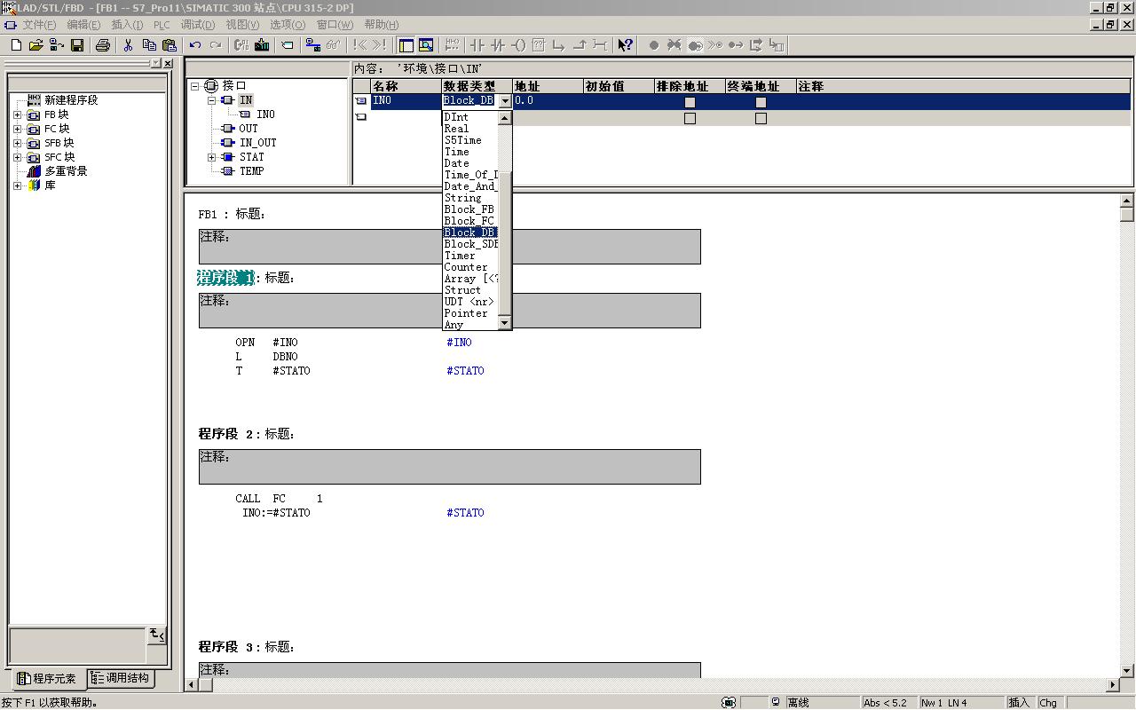1136x710 pixels.
Task: Expand the SFB 块 tree node
Action: pyautogui.click(x=18, y=143)
